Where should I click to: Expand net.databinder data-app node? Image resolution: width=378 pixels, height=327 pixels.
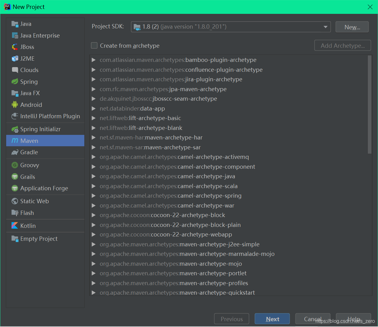[x=94, y=108]
